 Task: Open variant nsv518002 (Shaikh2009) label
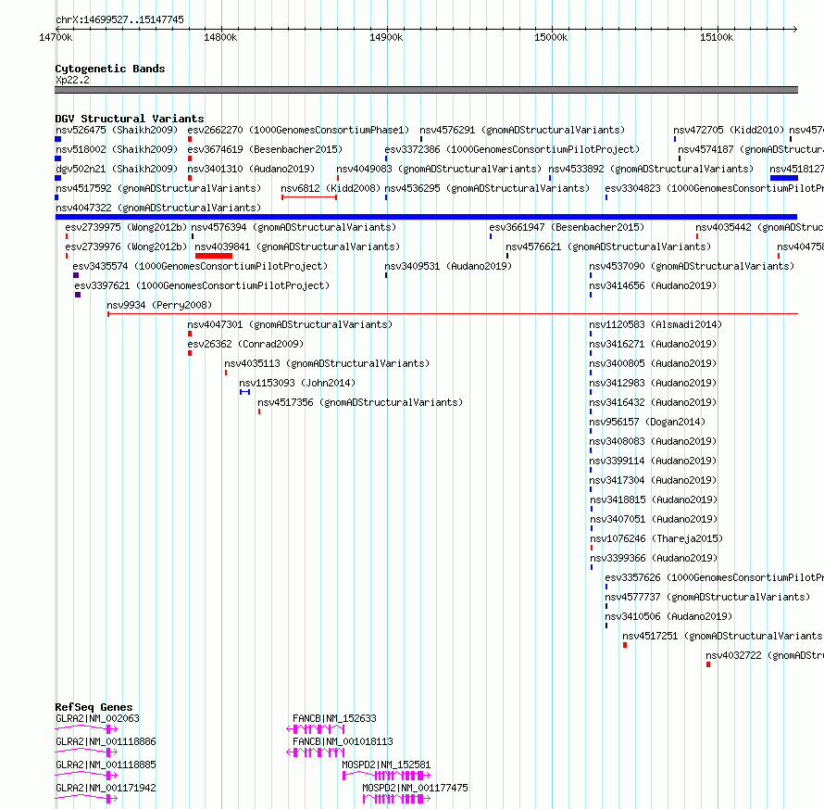[117, 149]
